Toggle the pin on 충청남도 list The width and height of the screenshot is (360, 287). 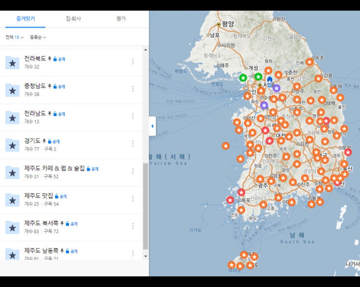tap(49, 86)
